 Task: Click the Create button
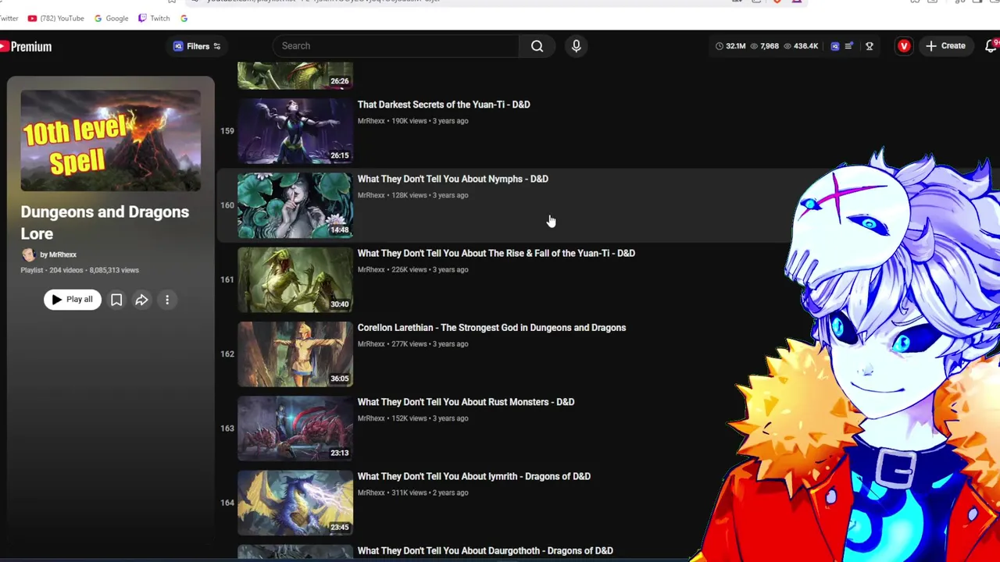click(945, 46)
